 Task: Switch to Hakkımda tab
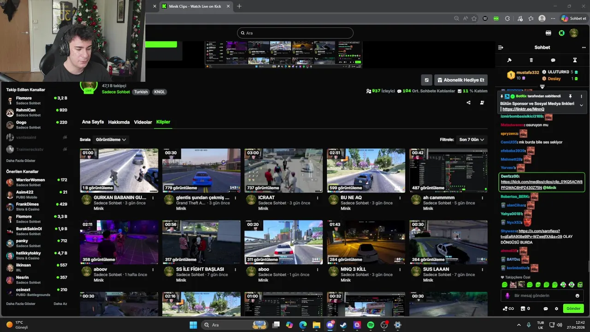[119, 122]
